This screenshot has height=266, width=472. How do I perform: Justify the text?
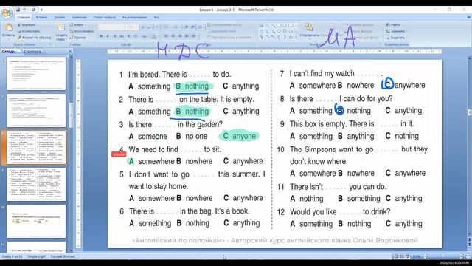point(187,36)
